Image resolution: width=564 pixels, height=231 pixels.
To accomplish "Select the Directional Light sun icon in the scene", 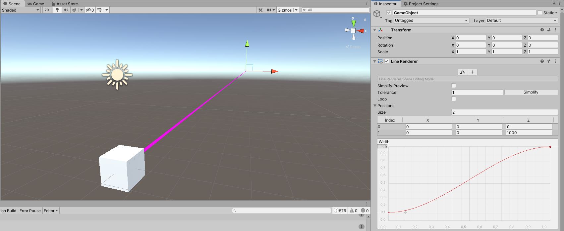I will (117, 75).
